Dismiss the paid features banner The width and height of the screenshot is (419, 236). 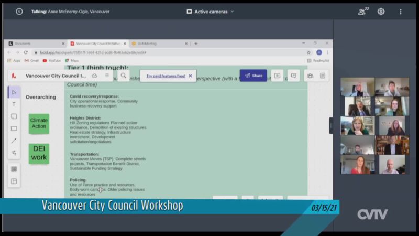coord(190,76)
